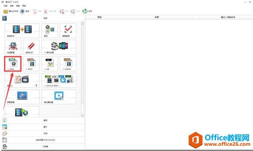Open the MP4 video conversion tile

click(x=13, y=63)
